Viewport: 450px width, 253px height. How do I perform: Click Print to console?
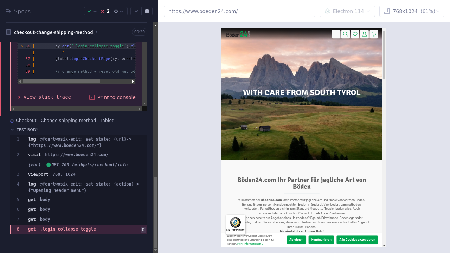click(112, 97)
